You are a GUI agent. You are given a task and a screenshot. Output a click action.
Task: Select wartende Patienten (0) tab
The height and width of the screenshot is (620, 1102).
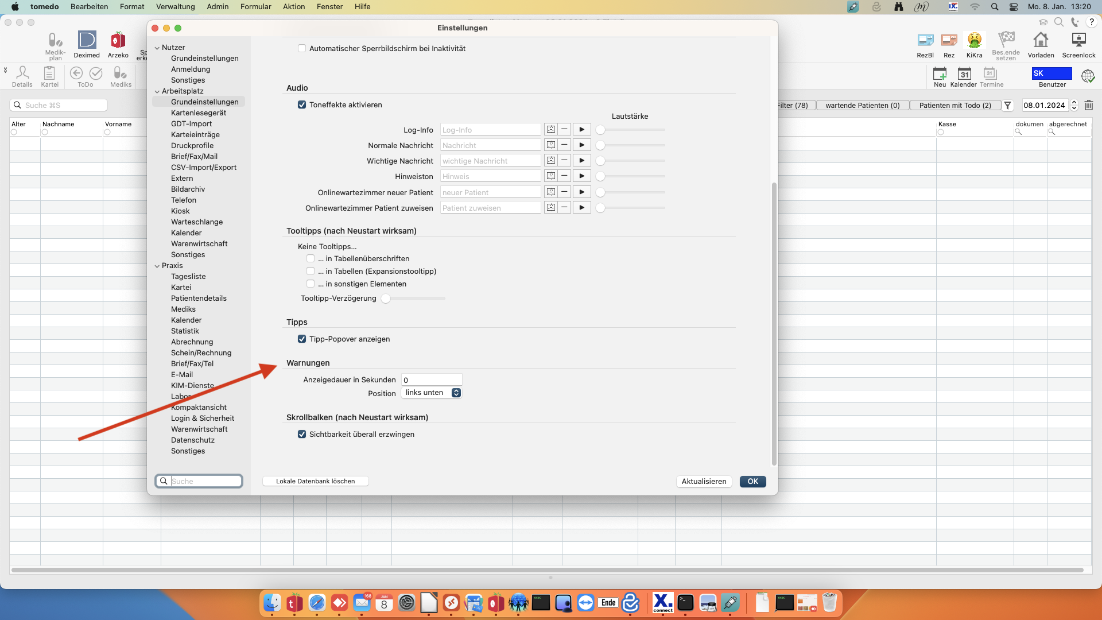pos(862,106)
